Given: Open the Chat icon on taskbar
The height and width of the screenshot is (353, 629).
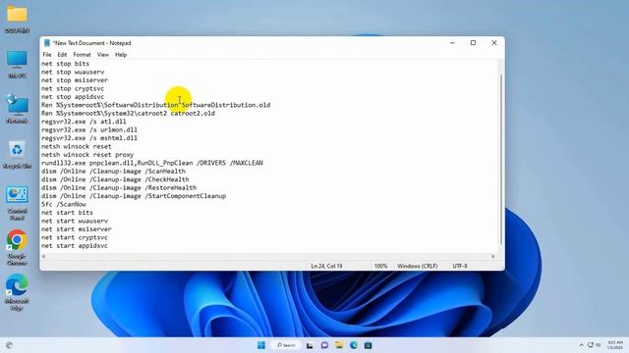Looking at the screenshot, I should coord(324,345).
